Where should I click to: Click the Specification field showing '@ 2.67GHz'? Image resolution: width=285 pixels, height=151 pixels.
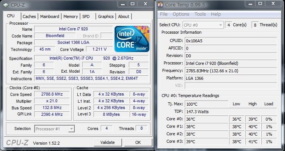click(x=91, y=58)
